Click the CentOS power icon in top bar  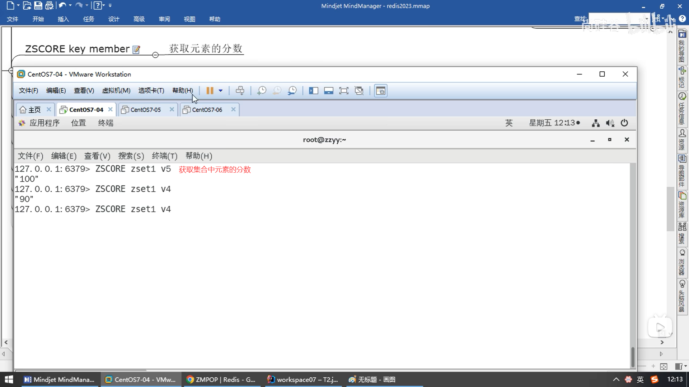tap(624, 123)
